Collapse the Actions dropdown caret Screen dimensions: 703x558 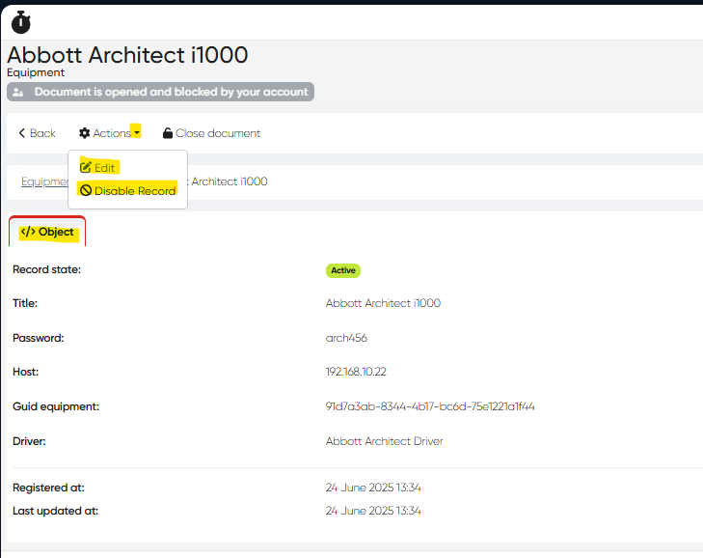coord(137,133)
